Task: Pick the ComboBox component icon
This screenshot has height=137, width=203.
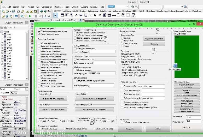Action: click(x=109, y=15)
